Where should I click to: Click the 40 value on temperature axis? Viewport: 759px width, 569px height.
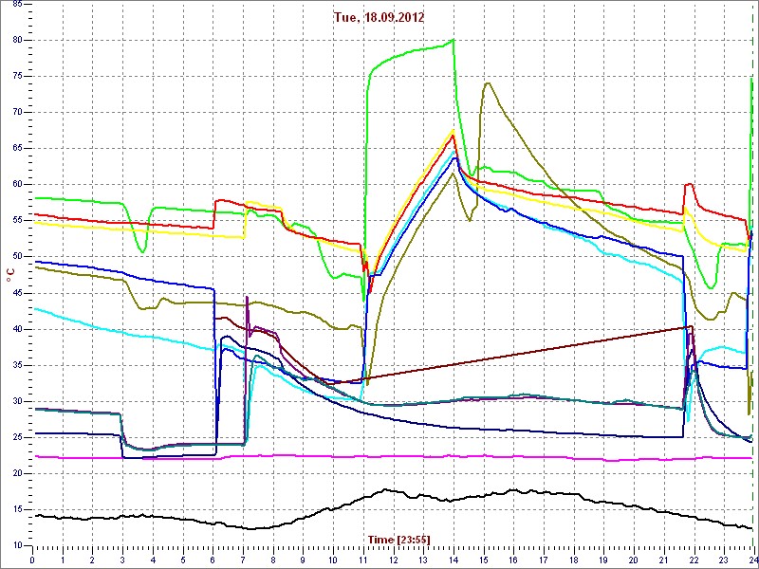point(17,329)
